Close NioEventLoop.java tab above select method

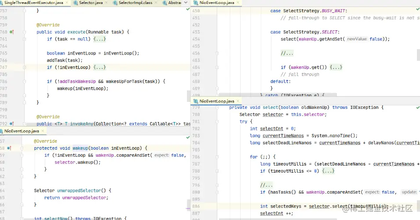(x=238, y=101)
